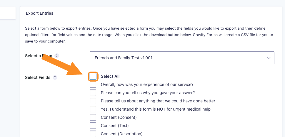This screenshot has width=285, height=137.
Task: Click the sidebar panel at far left
Action: (8, 13)
